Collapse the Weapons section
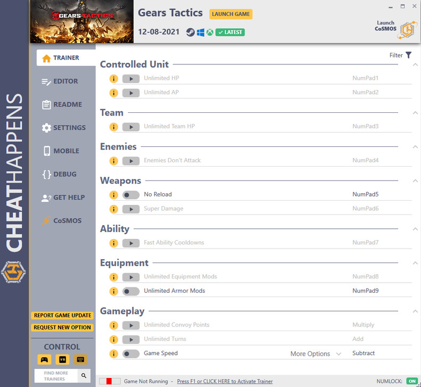Image resolution: width=421 pixels, height=387 pixels. [415, 181]
